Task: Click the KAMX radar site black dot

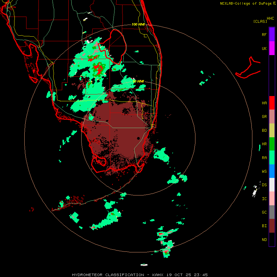Action: pyautogui.click(x=138, y=138)
